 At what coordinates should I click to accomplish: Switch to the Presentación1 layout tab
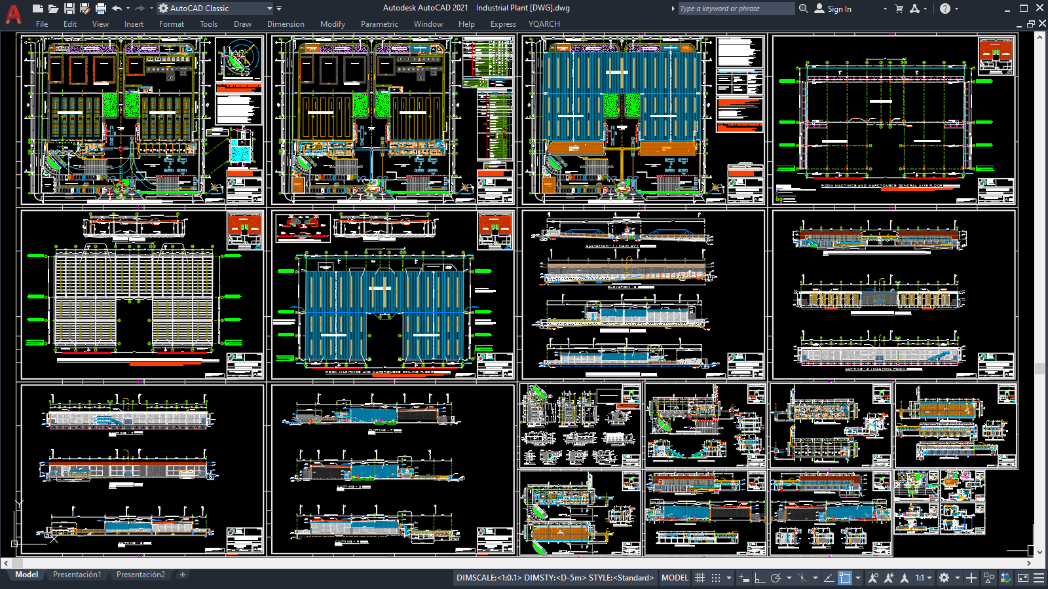pos(77,575)
